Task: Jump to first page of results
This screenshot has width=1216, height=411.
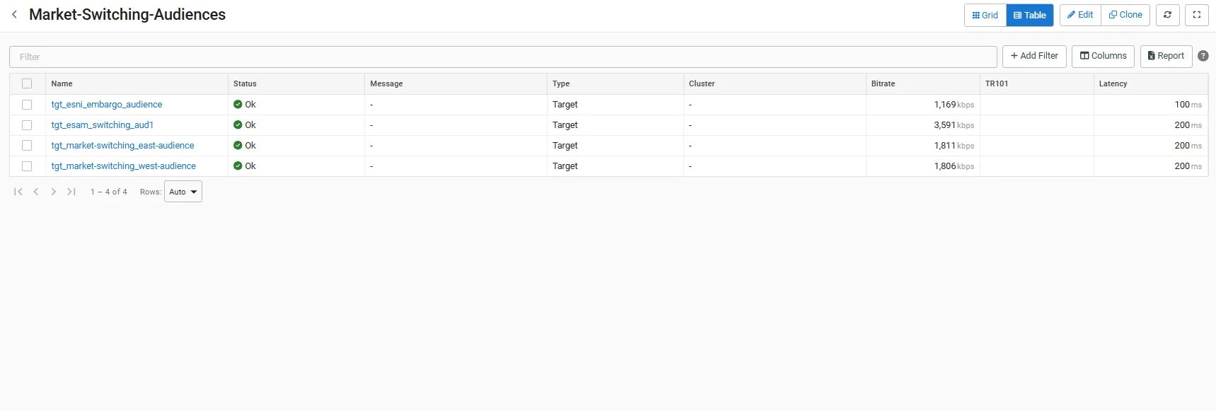Action: [x=18, y=192]
